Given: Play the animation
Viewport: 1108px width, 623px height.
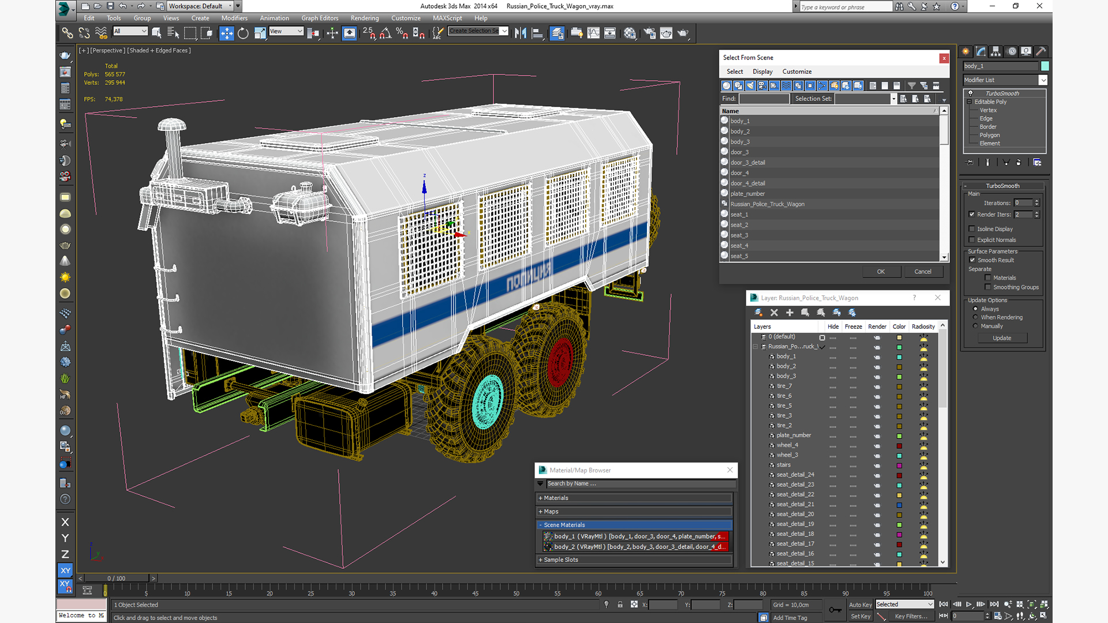Looking at the screenshot, I should [969, 605].
